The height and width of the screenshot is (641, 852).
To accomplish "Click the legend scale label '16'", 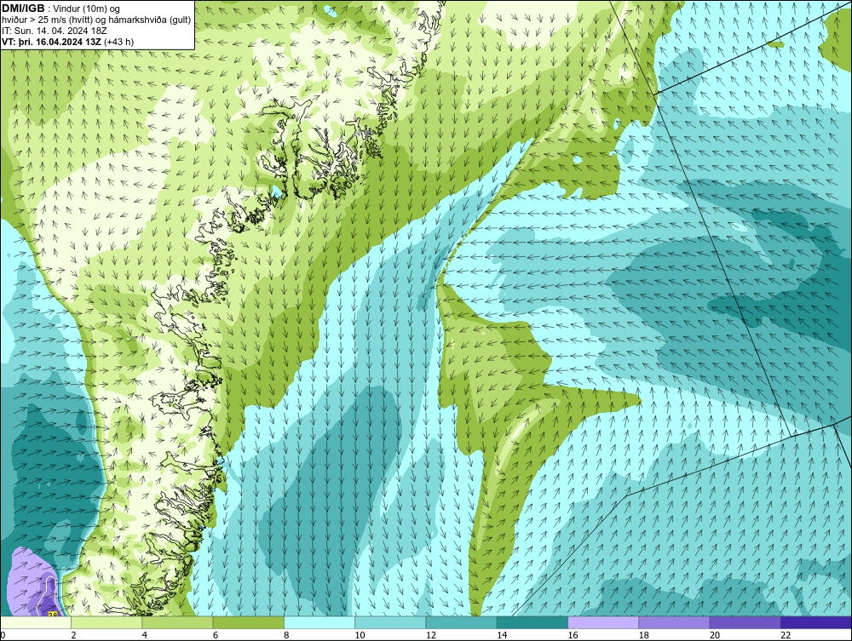I will (x=573, y=636).
